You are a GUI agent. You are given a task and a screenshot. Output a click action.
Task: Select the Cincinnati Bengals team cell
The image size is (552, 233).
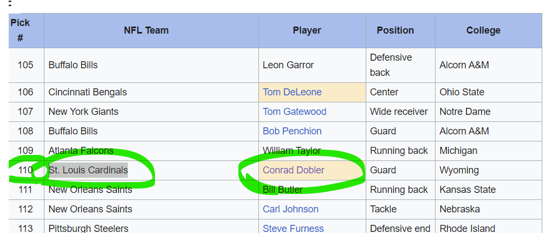[88, 92]
